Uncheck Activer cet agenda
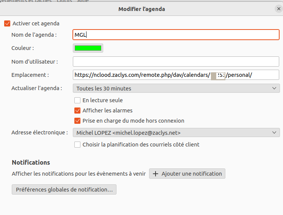 pos(7,23)
